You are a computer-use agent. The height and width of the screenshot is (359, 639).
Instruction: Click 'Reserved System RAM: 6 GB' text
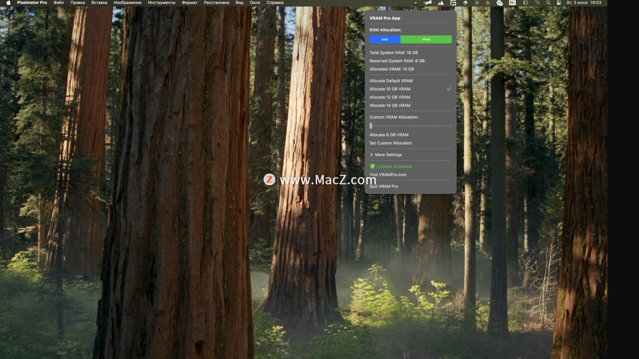click(x=397, y=61)
